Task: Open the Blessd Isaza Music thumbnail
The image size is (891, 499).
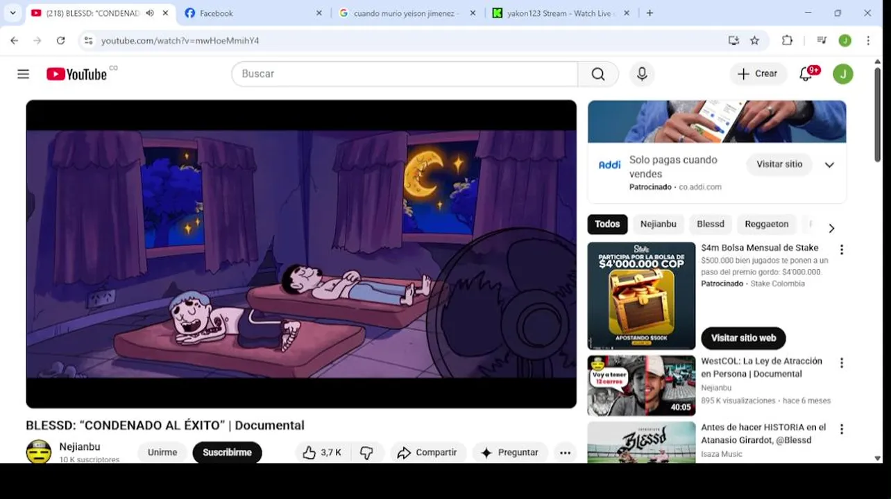Action: tap(641, 442)
